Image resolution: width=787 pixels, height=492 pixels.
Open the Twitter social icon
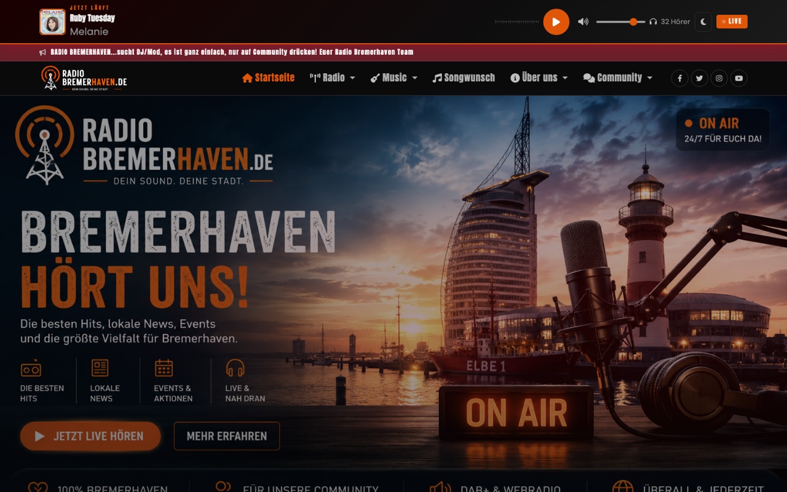click(x=699, y=78)
